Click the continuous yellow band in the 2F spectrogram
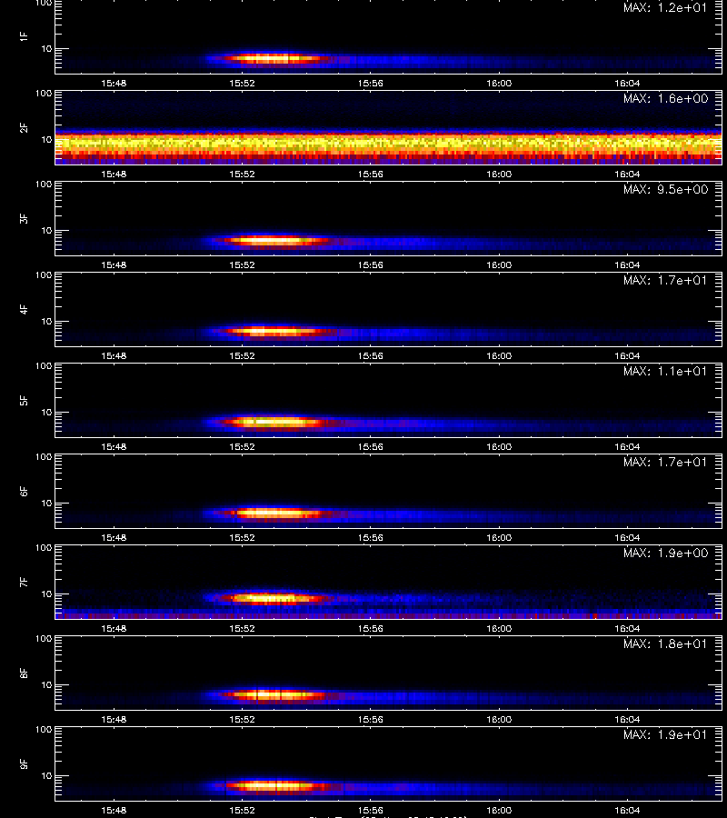The width and height of the screenshot is (727, 818). click(x=389, y=144)
